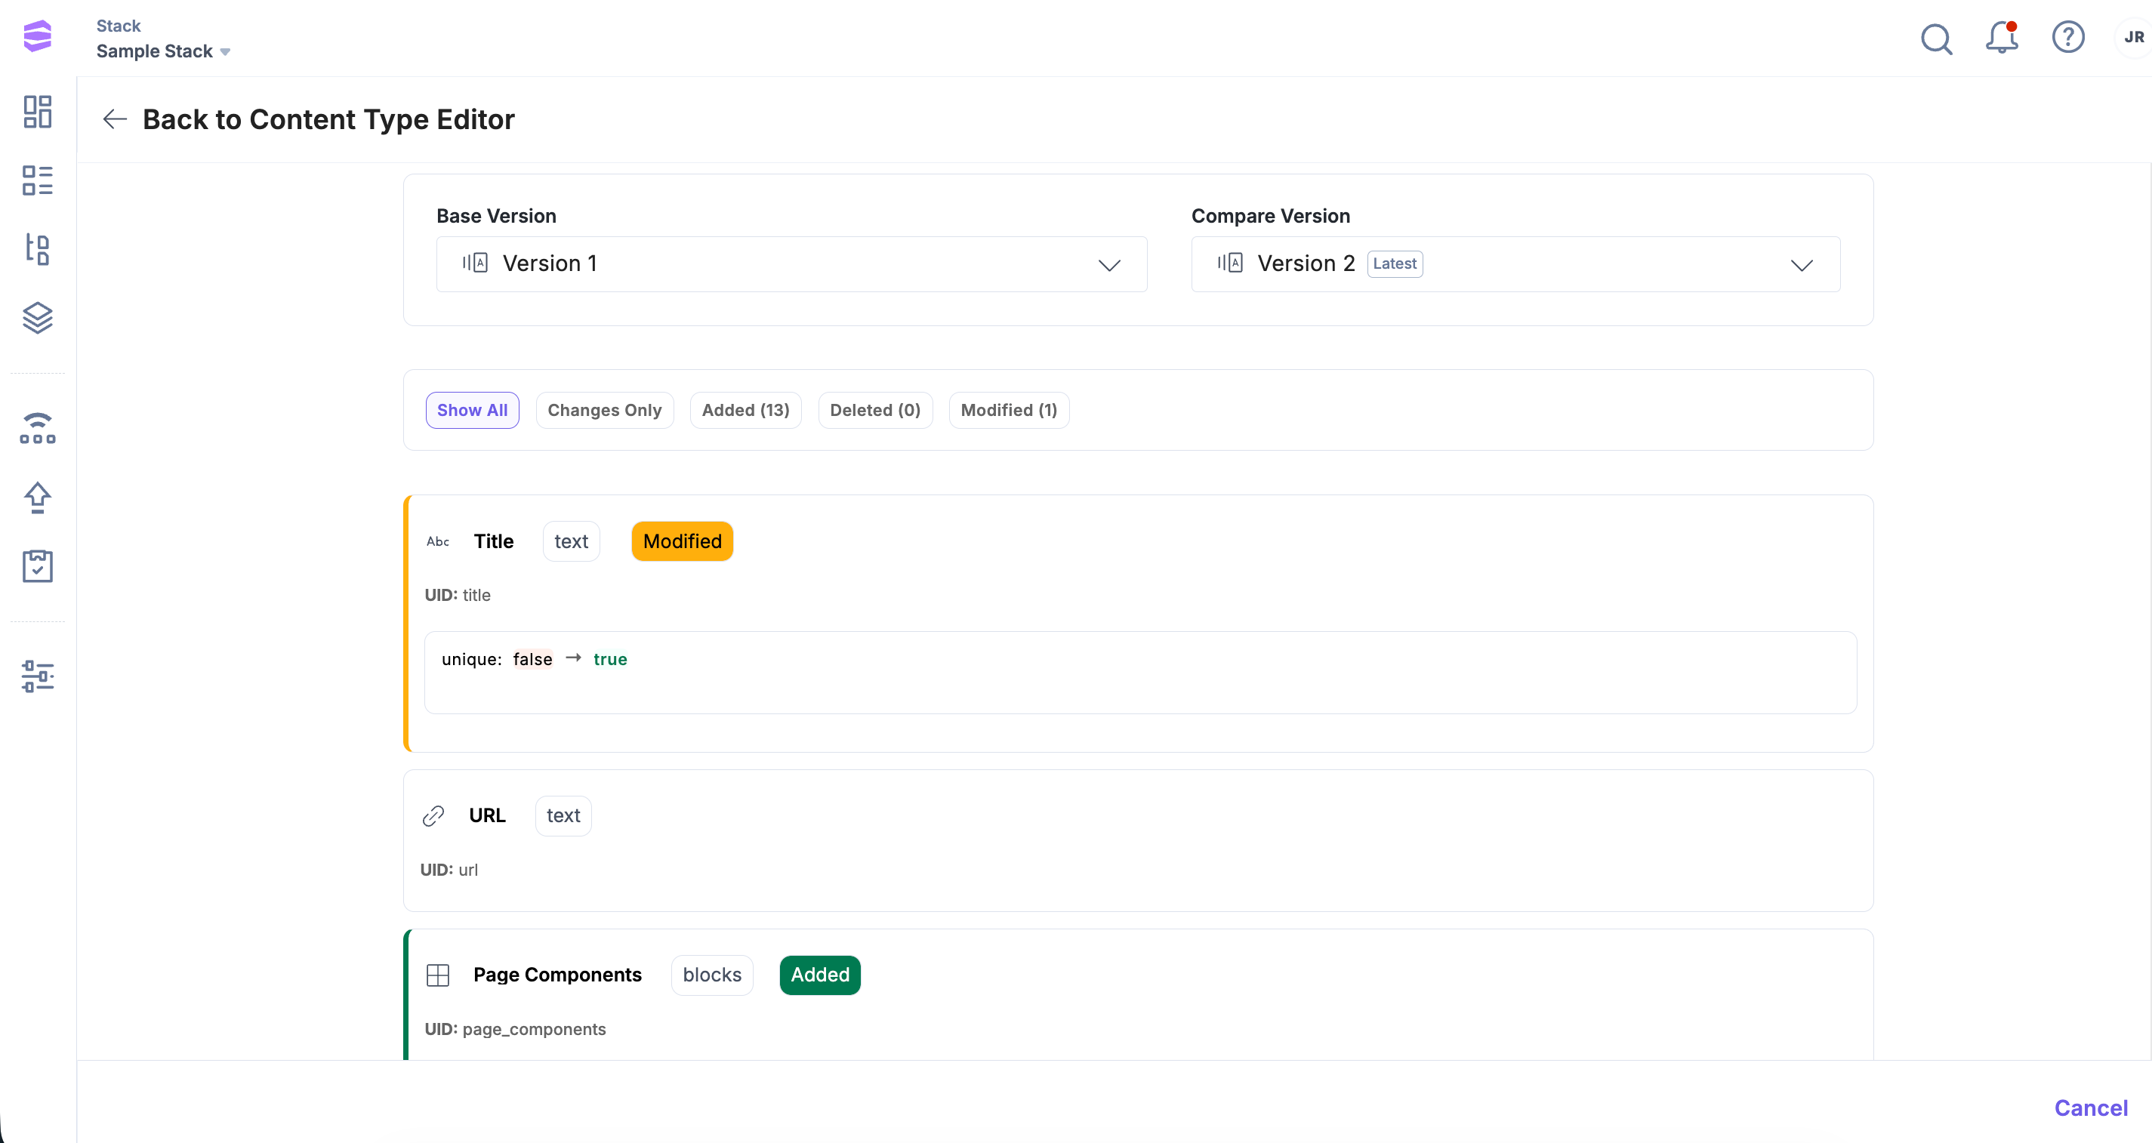Open the Releases upload-arrow icon in sidebar
Screen dimensions: 2152x1143
click(x=38, y=498)
